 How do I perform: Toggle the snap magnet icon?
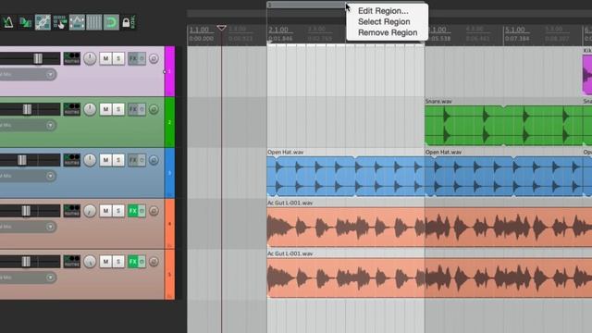pyautogui.click(x=111, y=22)
